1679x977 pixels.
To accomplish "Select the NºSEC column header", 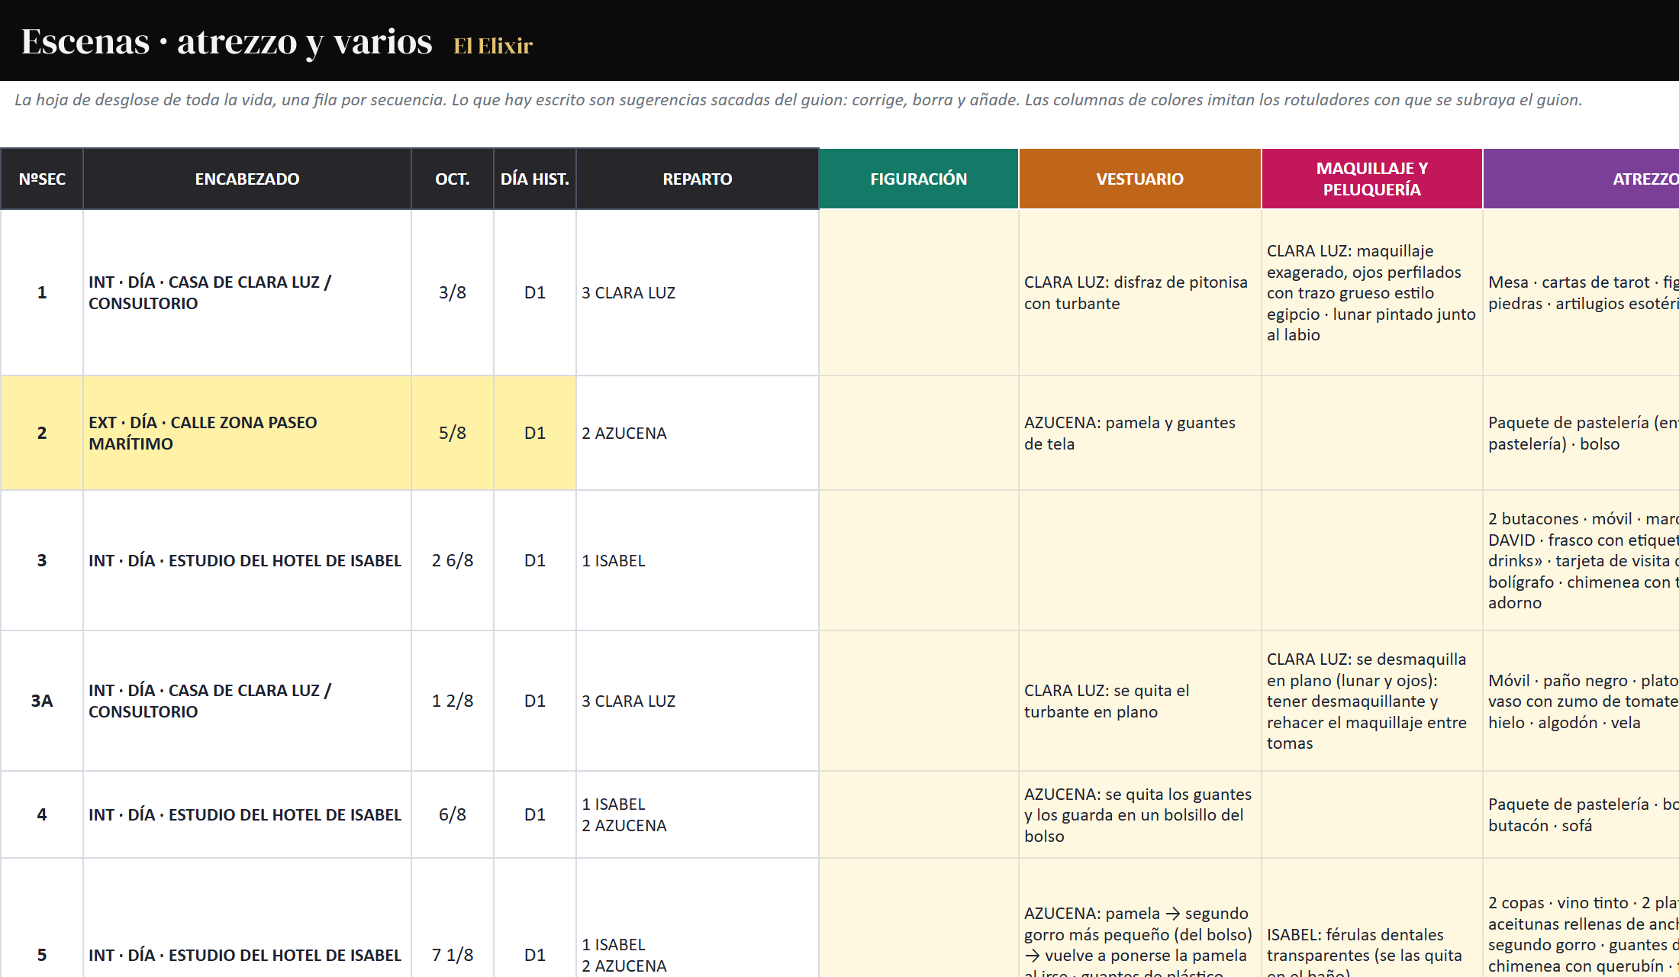I will 42,179.
